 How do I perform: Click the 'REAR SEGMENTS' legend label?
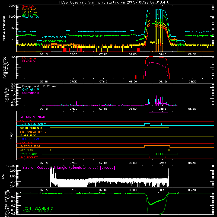click(x=36, y=211)
